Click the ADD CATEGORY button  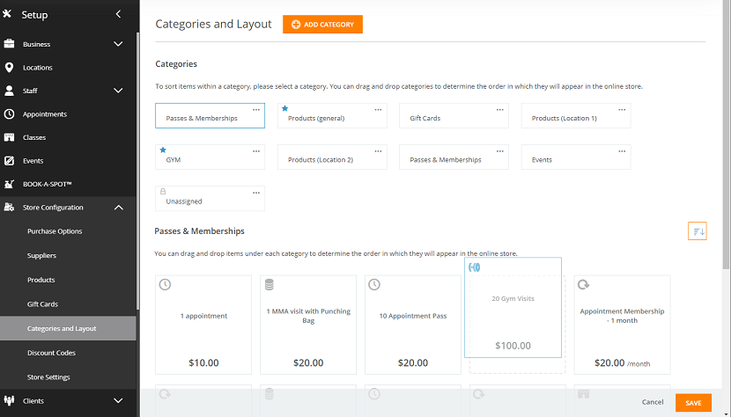[322, 25]
